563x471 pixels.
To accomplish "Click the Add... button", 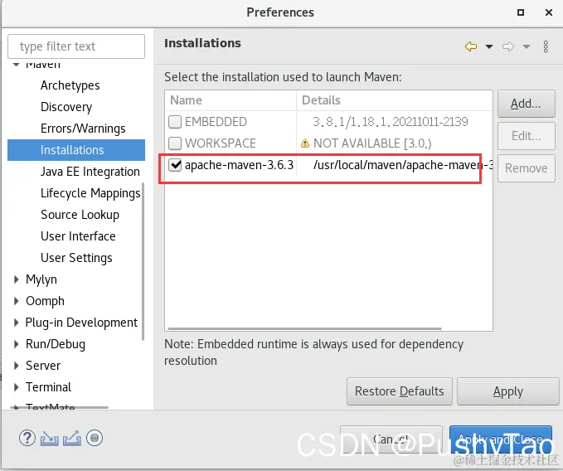I will [526, 104].
